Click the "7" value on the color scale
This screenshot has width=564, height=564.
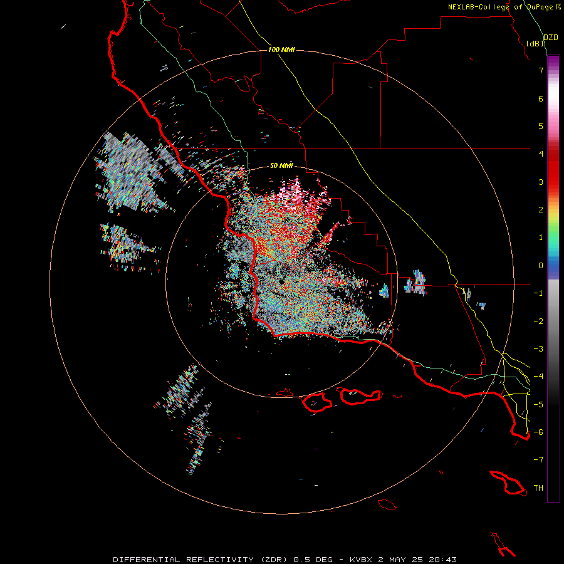(541, 70)
